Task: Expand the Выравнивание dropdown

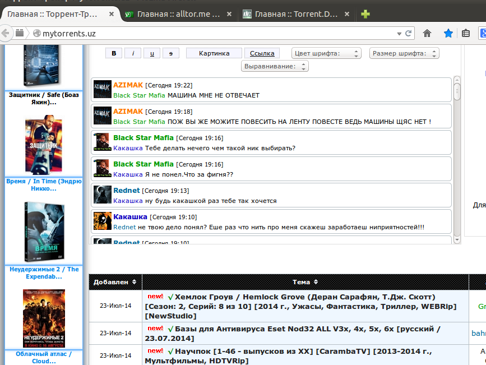Action: coord(275,66)
